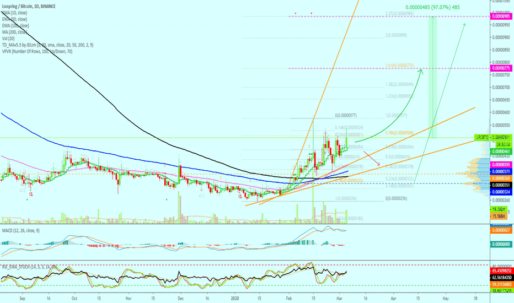Click the Dec date on time axis
This screenshot has width=514, height=303.
pyautogui.click(x=180, y=299)
